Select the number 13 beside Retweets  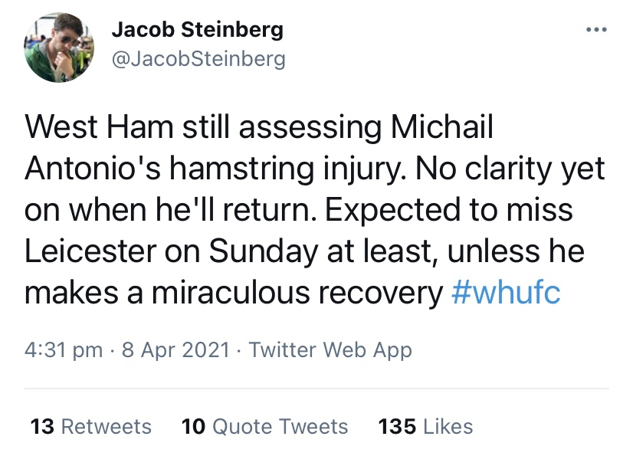point(42,427)
